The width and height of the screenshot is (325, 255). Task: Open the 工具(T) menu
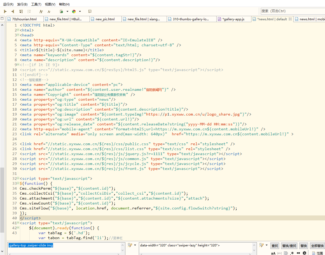click(36, 4)
